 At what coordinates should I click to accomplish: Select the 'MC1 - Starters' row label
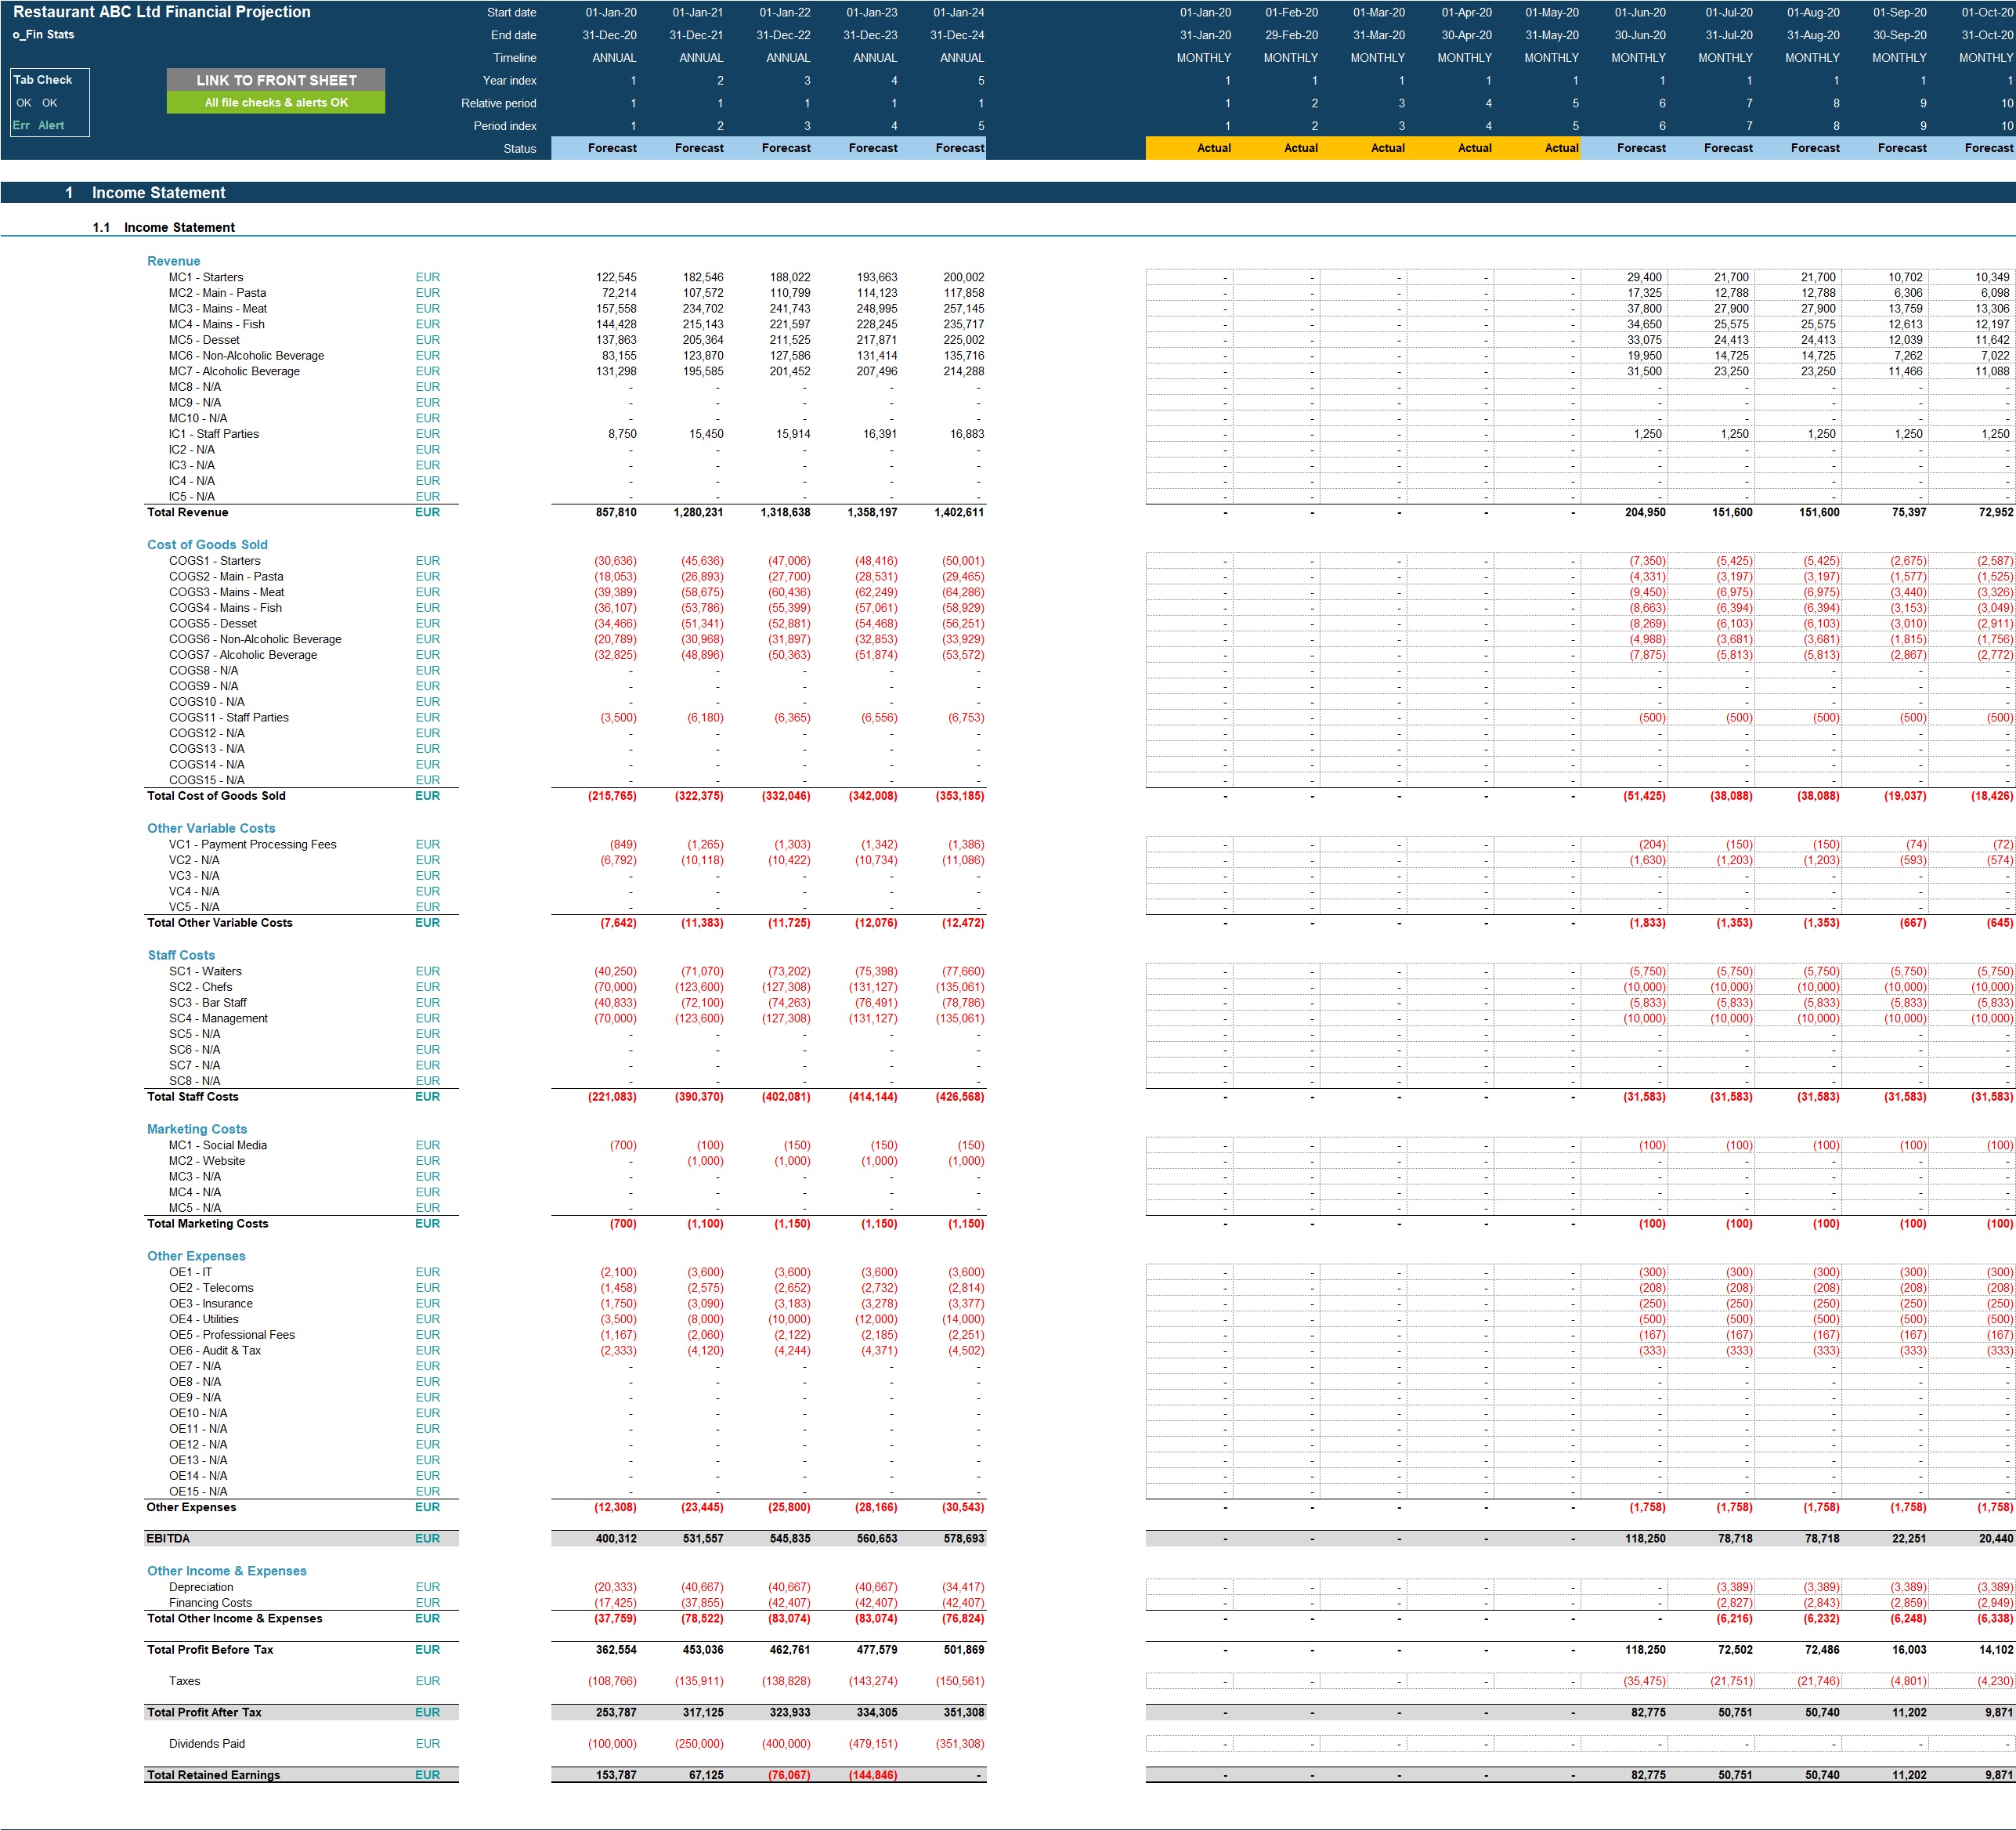[206, 277]
